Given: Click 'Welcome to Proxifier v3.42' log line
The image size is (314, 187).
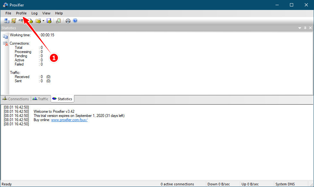Looking at the screenshot, I should click(x=54, y=111).
